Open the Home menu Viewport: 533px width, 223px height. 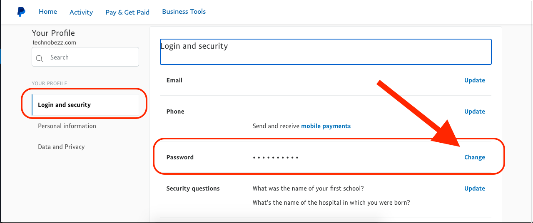click(48, 12)
